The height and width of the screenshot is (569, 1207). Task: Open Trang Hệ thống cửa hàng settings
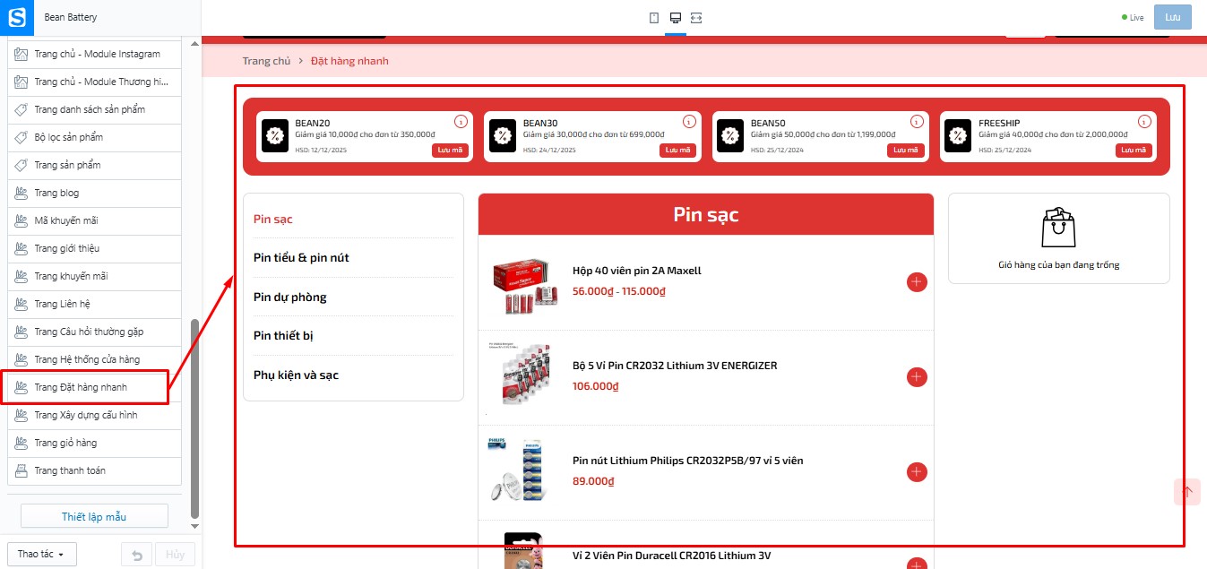coord(94,359)
